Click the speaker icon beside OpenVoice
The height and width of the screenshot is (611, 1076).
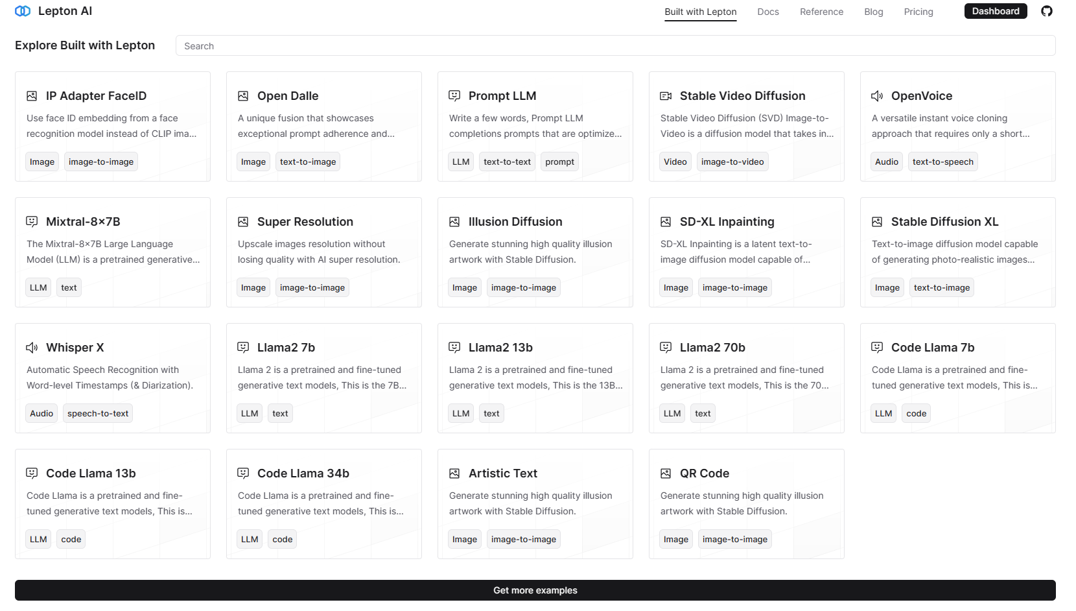[877, 96]
